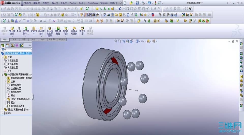Screen dimensions: 244x135
Task: Activate Zoom to Area in the view toolbar
Action: (x=120, y=41)
